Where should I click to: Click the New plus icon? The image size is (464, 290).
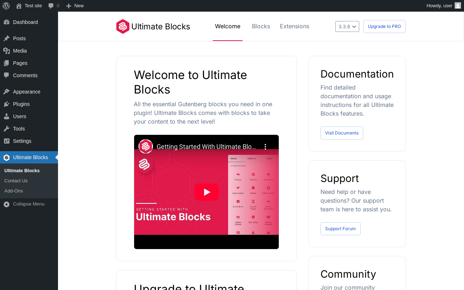coord(69,6)
